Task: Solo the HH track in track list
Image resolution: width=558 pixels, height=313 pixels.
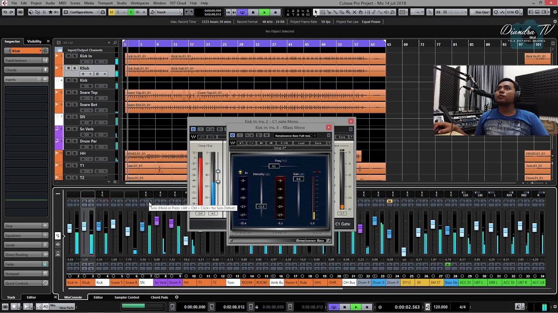Action: (75, 153)
